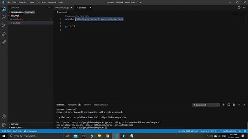Click the Go 1.15.2 version status item

17,131
